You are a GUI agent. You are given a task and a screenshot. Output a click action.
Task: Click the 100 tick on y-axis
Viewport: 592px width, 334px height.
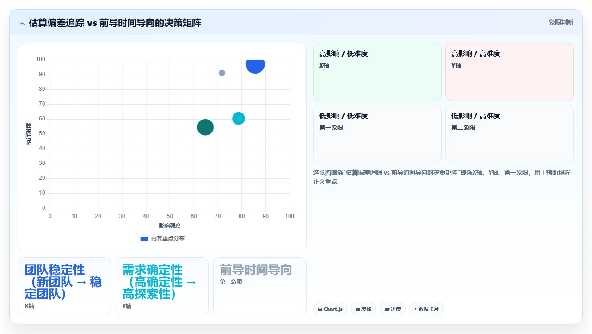click(41, 59)
